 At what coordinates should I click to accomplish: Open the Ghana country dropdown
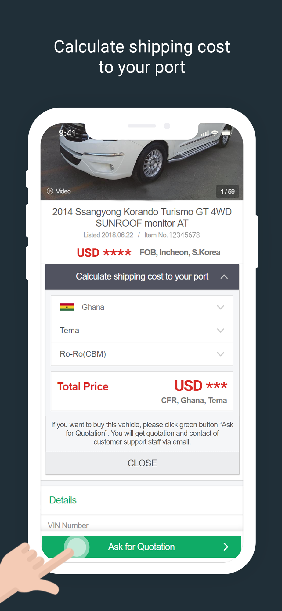(142, 307)
